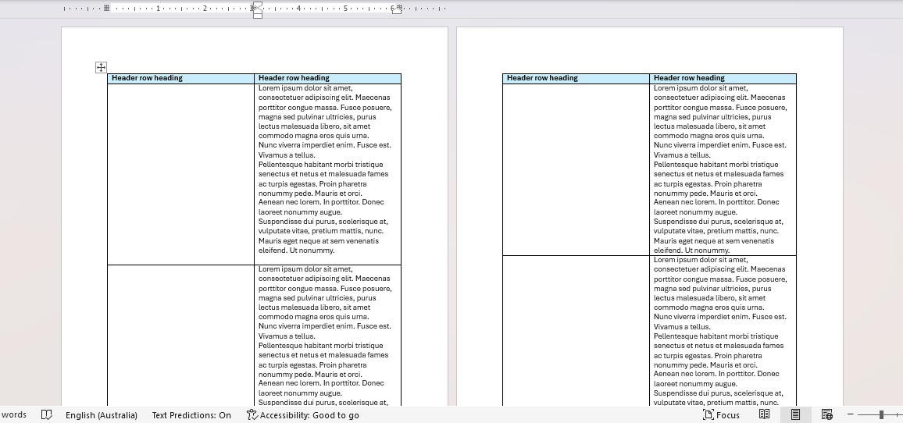Image resolution: width=903 pixels, height=423 pixels.
Task: Click the zoom slider handle
Action: [x=882, y=415]
